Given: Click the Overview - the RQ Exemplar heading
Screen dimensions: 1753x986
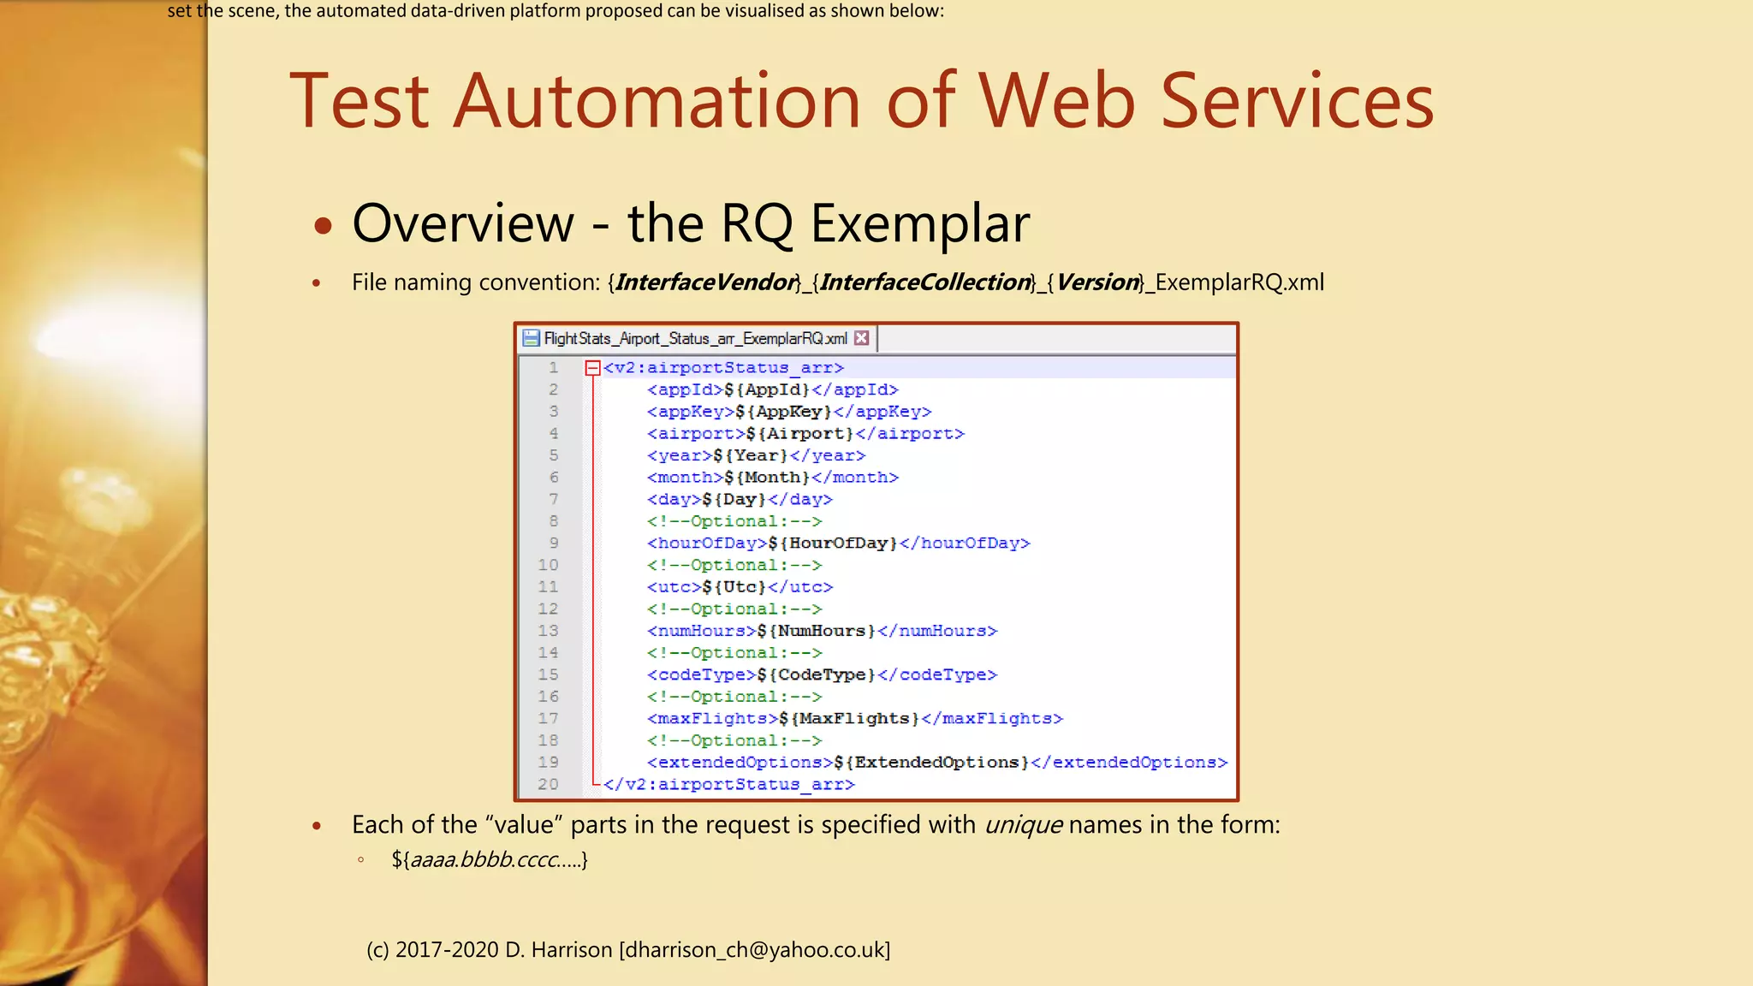Looking at the screenshot, I should (x=690, y=223).
